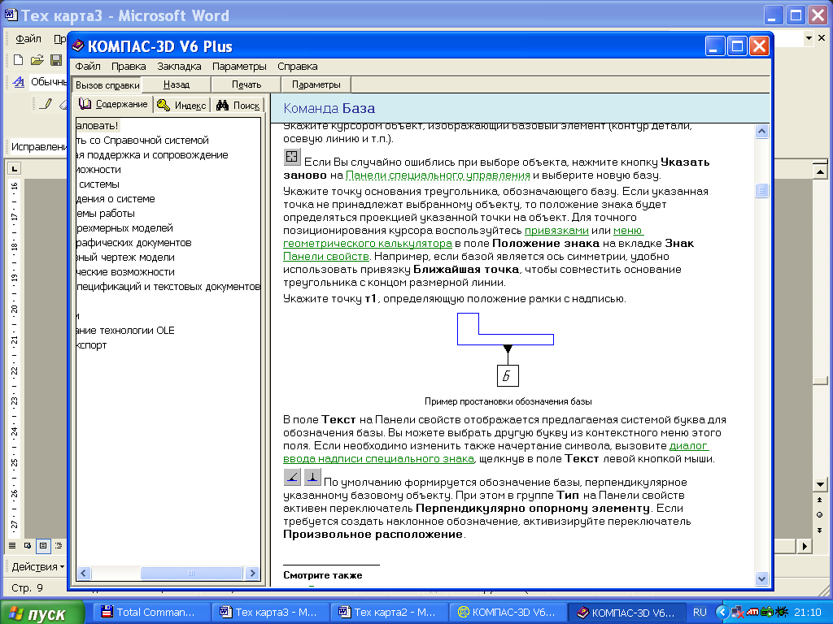Screen dimensions: 833x624
Task: Click the Параметры toolbar button
Action: click(x=316, y=84)
